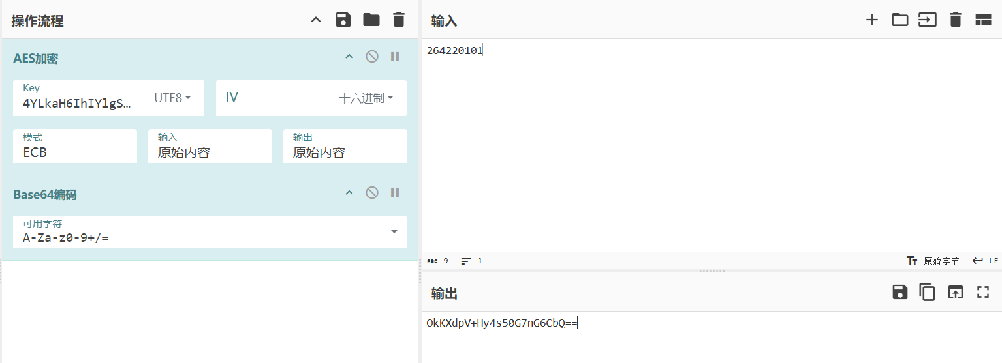Replace input with output icon
This screenshot has height=363, width=1002.
tap(956, 292)
